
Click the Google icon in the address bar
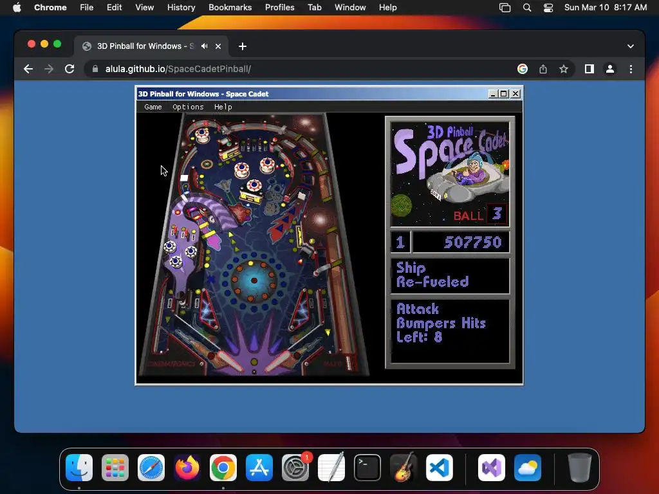523,69
